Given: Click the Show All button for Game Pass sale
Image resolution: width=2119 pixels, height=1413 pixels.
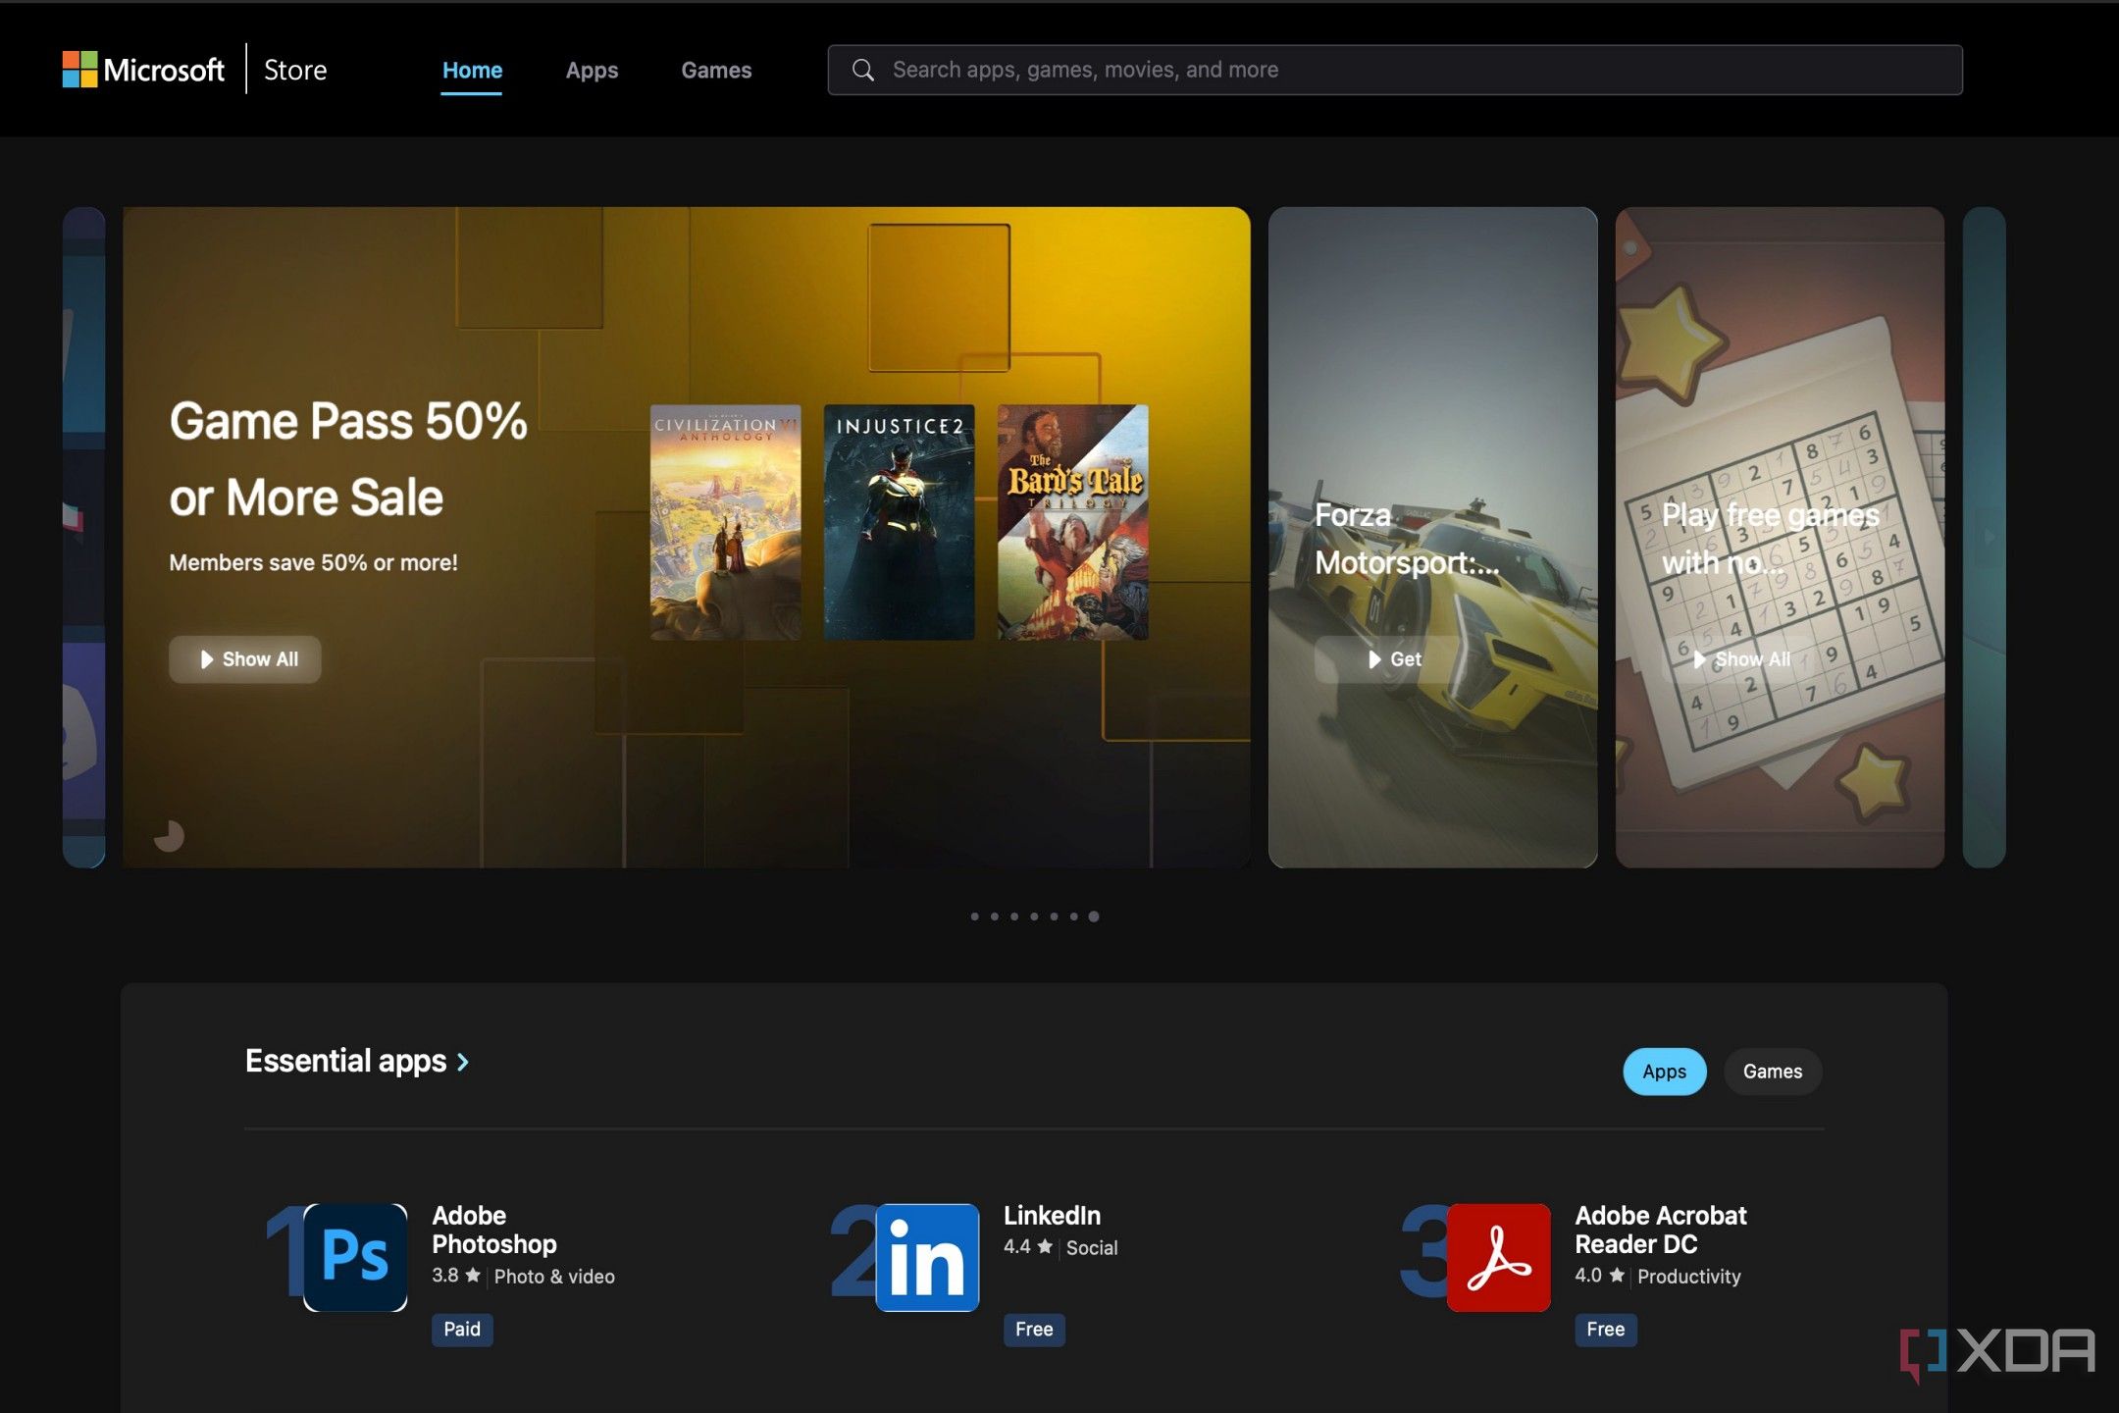Looking at the screenshot, I should (x=244, y=659).
